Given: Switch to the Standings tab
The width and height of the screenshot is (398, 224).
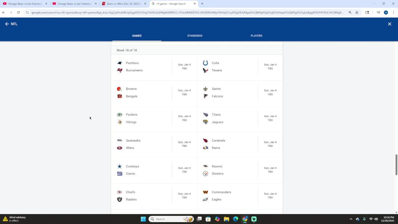Looking at the screenshot, I should [x=195, y=36].
